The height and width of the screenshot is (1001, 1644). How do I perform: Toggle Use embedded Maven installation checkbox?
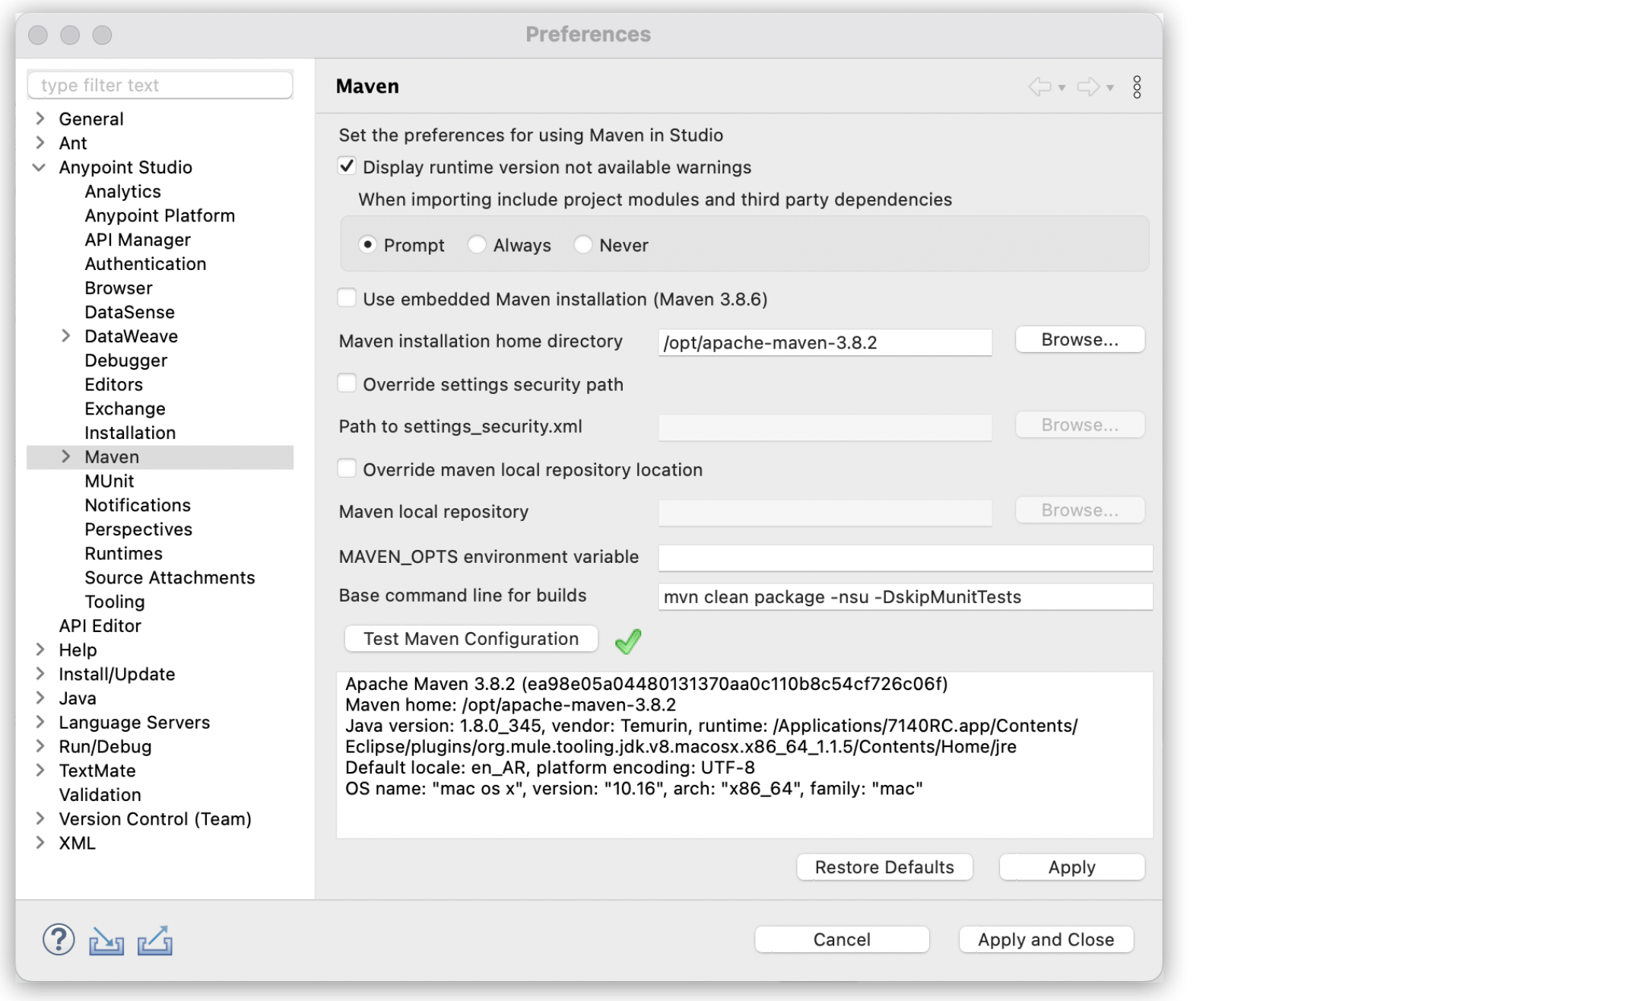click(x=348, y=298)
